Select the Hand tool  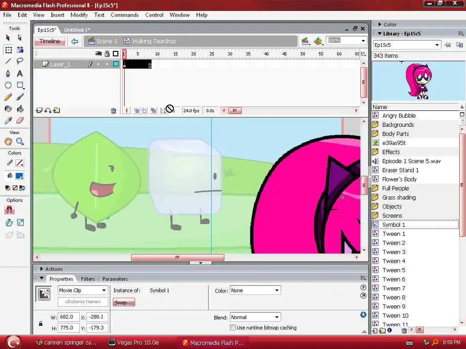coord(8,142)
